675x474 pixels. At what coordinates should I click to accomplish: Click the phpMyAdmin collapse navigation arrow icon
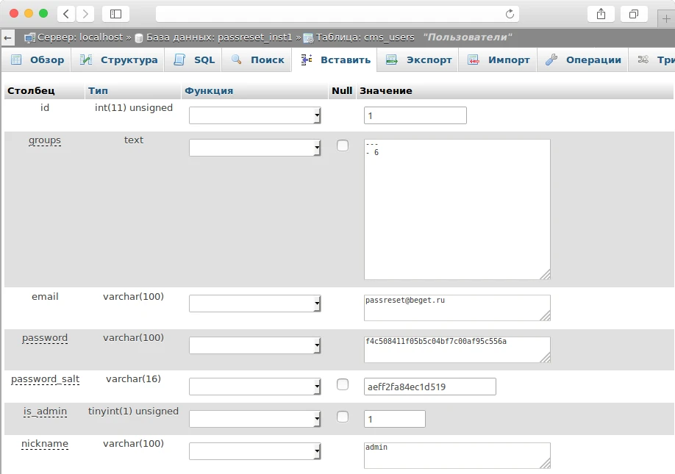click(x=8, y=37)
